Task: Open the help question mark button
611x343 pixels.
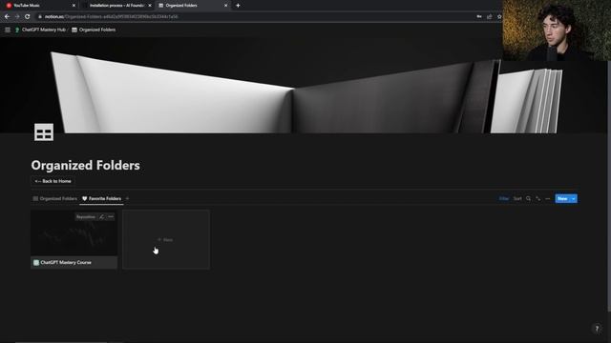Action: tap(597, 329)
